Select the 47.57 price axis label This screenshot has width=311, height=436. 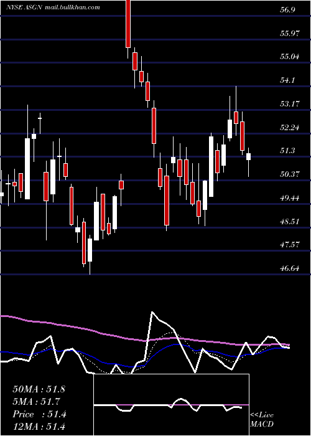pyautogui.click(x=290, y=245)
